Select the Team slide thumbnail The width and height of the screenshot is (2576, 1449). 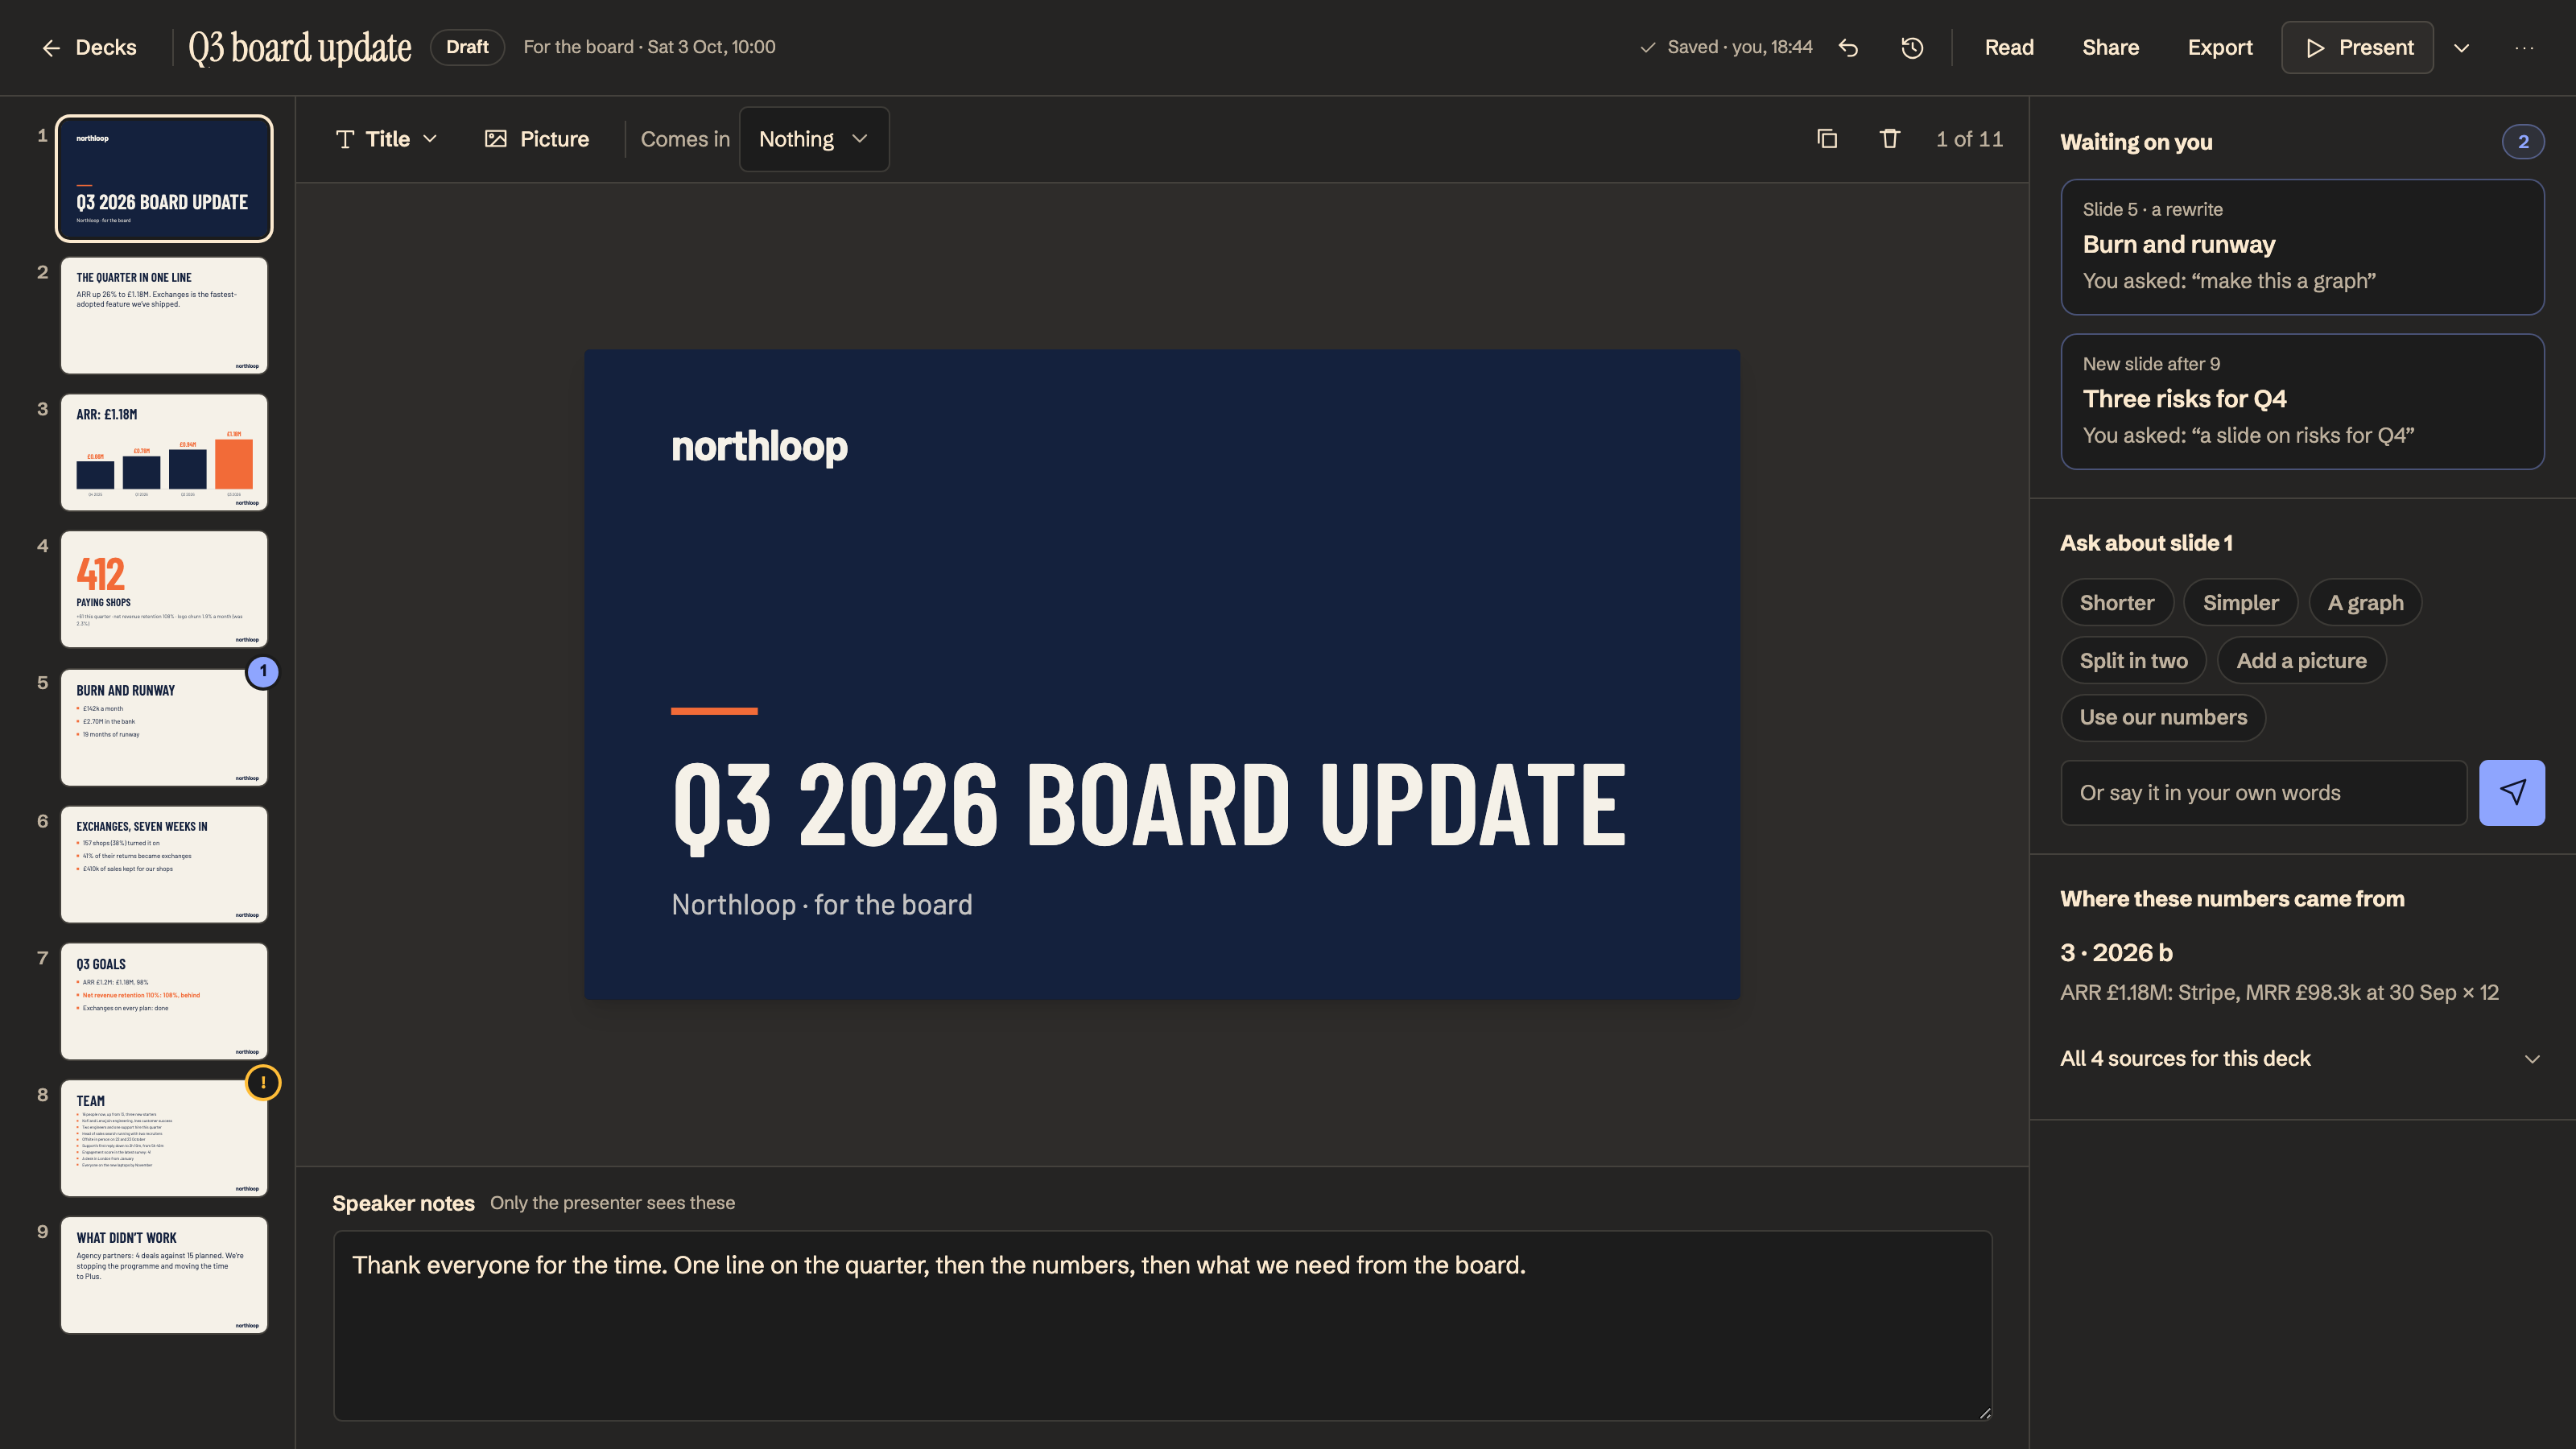[164, 1138]
